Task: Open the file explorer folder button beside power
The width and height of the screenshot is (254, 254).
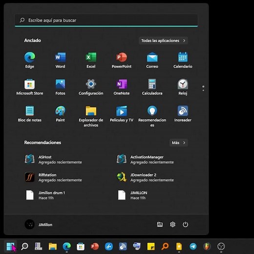Action: 160,224
